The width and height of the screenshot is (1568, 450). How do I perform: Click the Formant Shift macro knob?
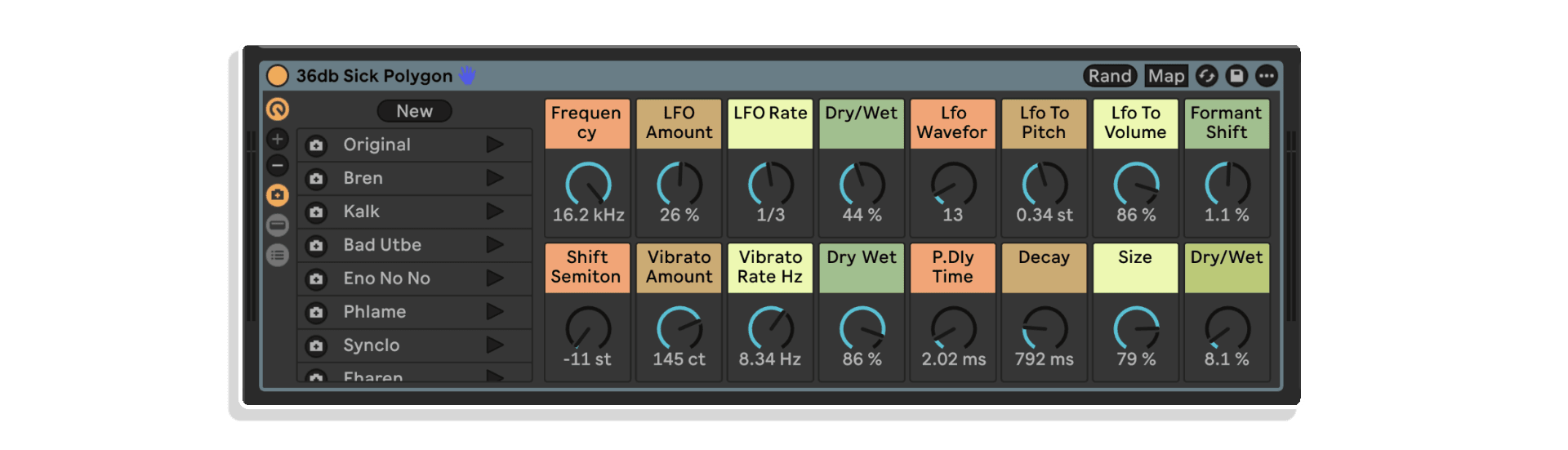1227,184
